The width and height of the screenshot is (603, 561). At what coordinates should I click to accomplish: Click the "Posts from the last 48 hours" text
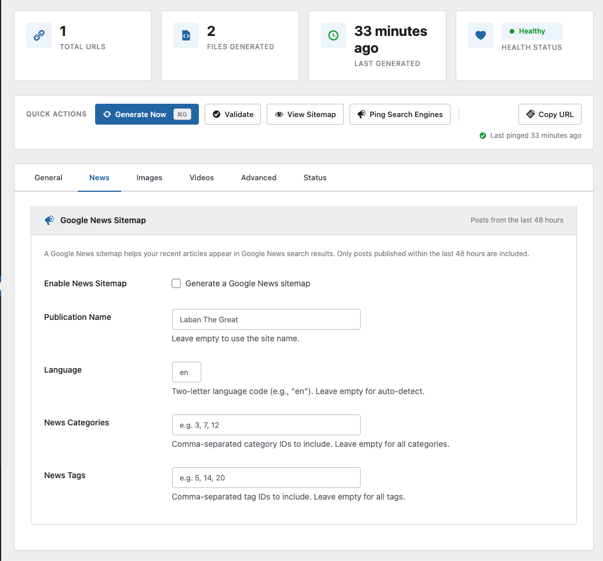tap(517, 220)
